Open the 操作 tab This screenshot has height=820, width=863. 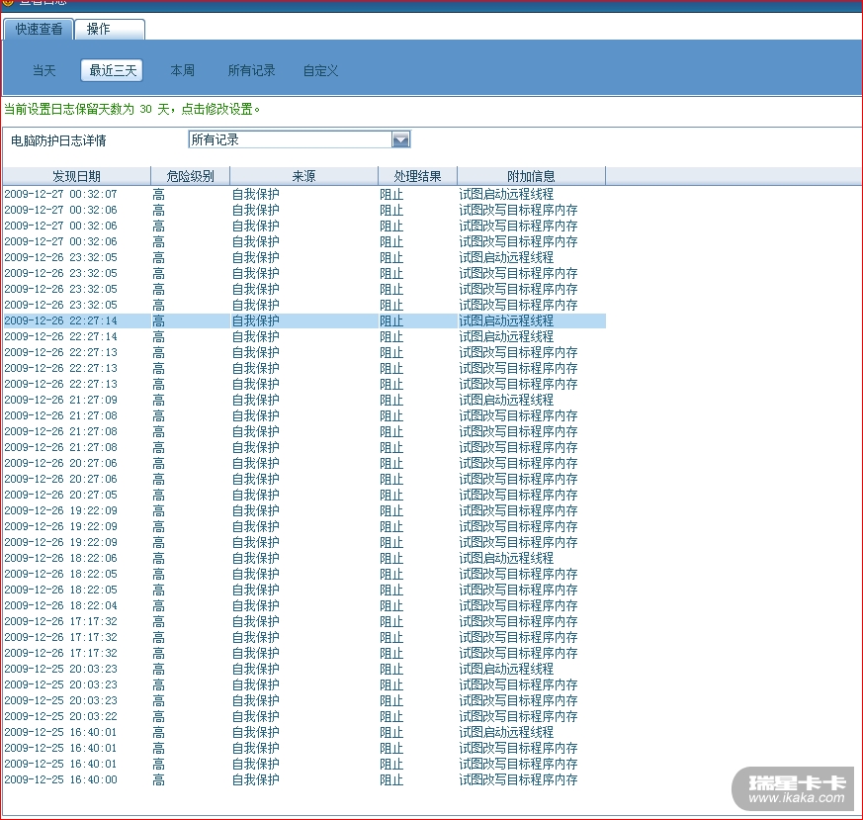click(99, 29)
